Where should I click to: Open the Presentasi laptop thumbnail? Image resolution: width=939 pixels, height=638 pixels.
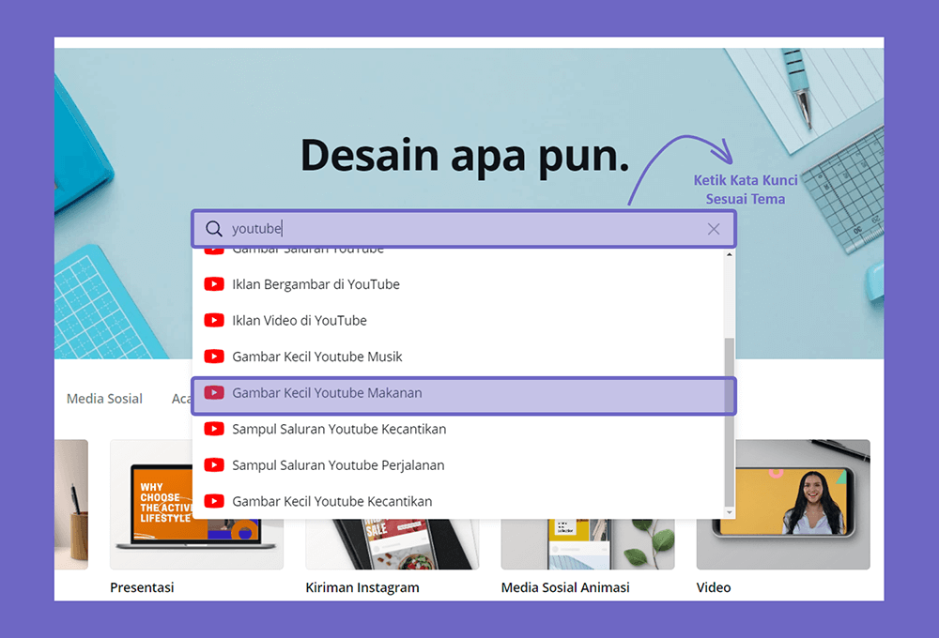coord(196,505)
